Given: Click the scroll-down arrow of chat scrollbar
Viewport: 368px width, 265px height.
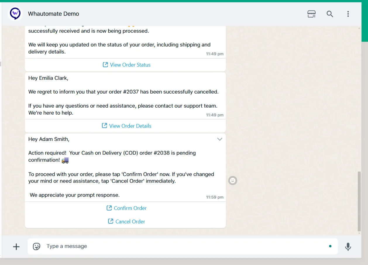Looking at the screenshot, I should (x=359, y=233).
